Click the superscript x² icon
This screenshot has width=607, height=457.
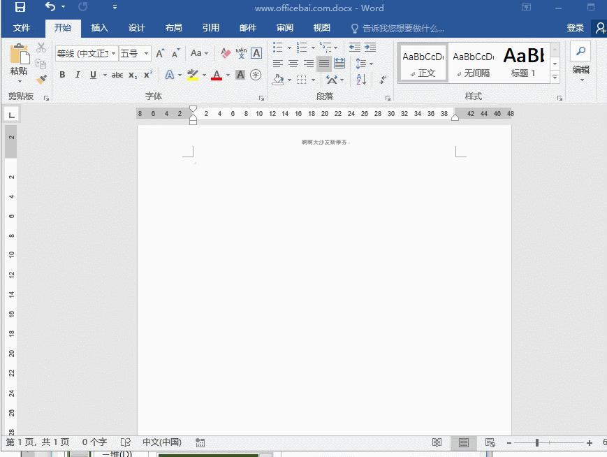148,75
